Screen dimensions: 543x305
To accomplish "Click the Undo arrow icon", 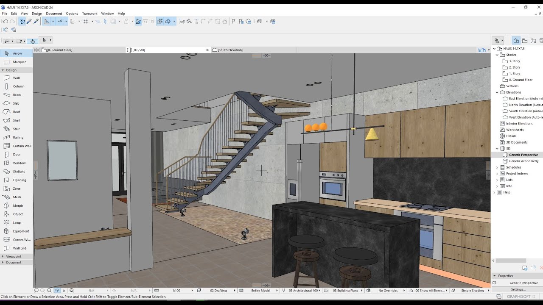I will (x=5, y=21).
